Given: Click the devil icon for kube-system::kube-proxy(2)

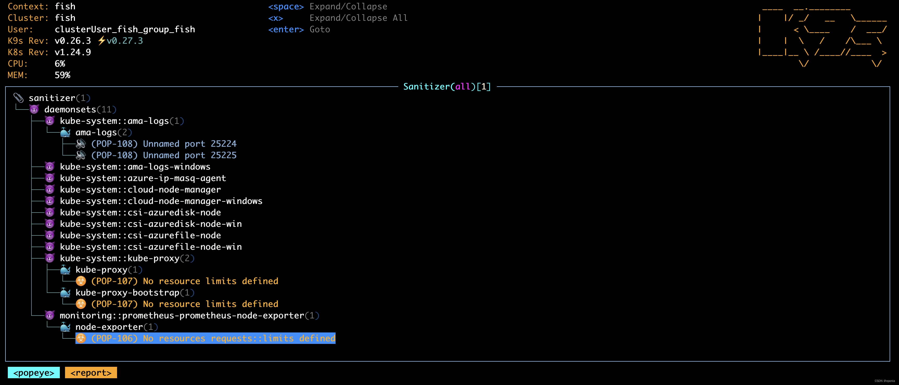Looking at the screenshot, I should 50,258.
